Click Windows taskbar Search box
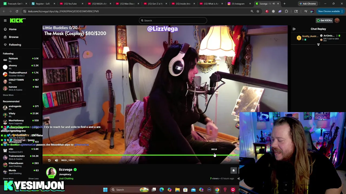Screen dimensions: 346x194 coord(130,190)
